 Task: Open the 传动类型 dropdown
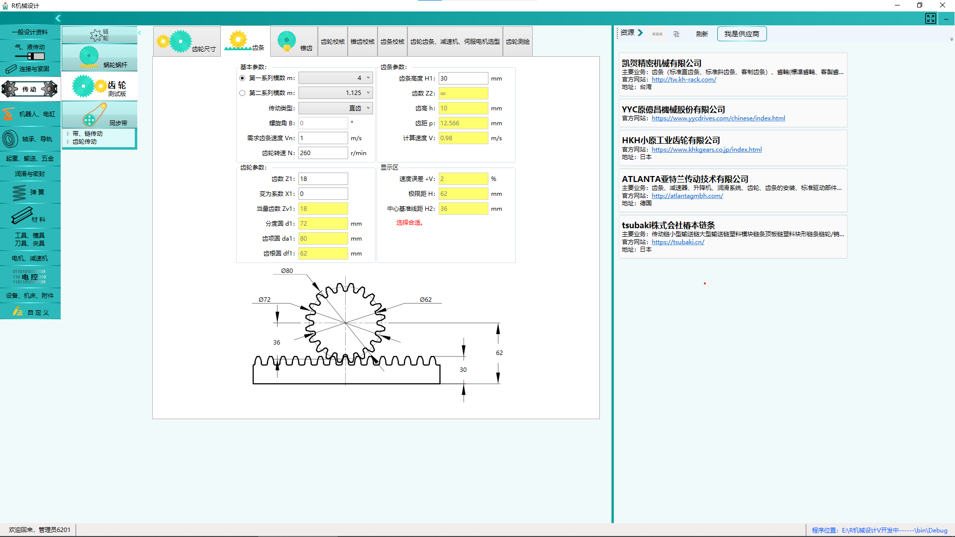(335, 108)
